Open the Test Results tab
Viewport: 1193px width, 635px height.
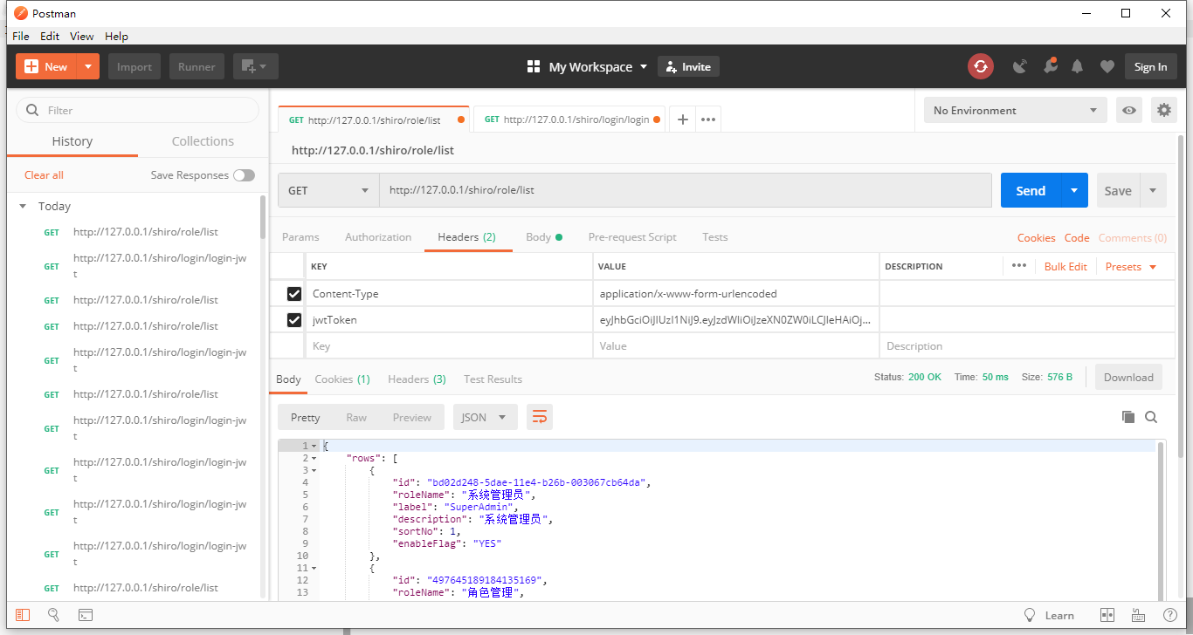click(493, 379)
